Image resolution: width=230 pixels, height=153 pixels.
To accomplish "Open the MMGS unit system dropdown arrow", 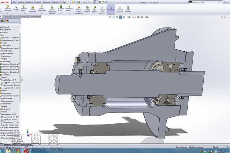I will 223,147.
